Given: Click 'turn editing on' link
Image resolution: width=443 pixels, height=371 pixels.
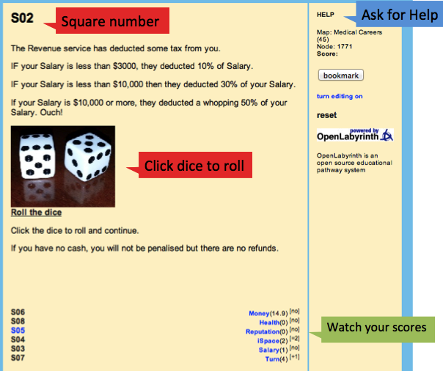Looking at the screenshot, I should (339, 96).
